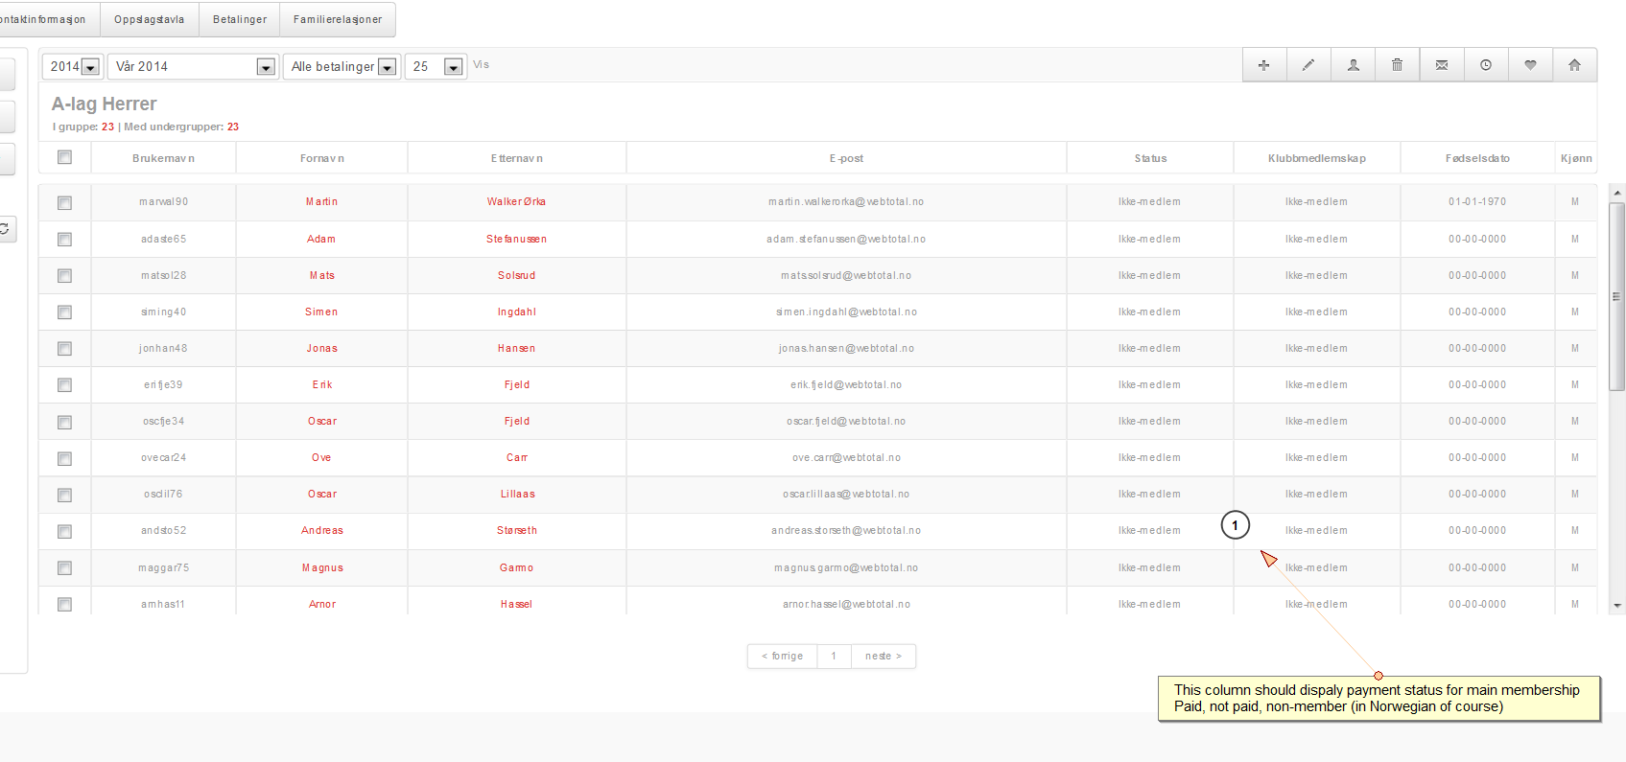Check the box for user erifje39

click(x=64, y=384)
